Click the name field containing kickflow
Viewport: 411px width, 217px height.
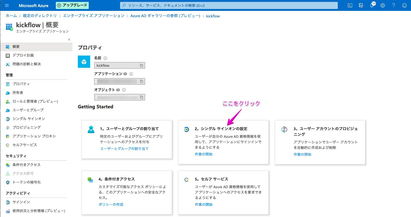[119, 66]
